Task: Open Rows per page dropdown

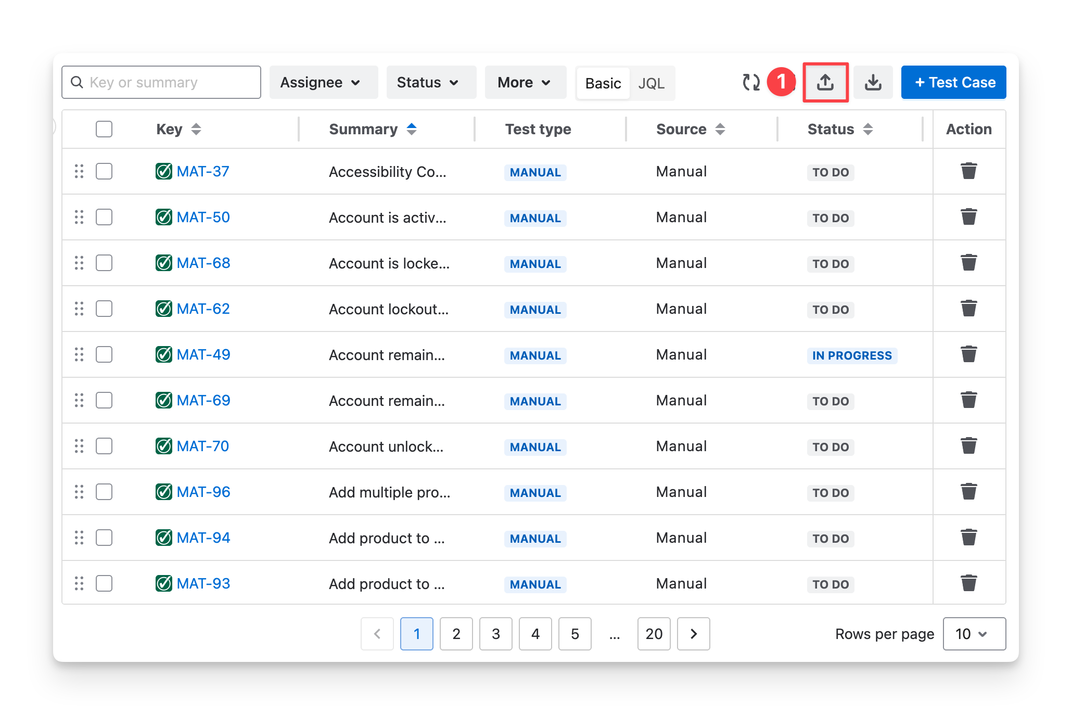Action: point(974,634)
